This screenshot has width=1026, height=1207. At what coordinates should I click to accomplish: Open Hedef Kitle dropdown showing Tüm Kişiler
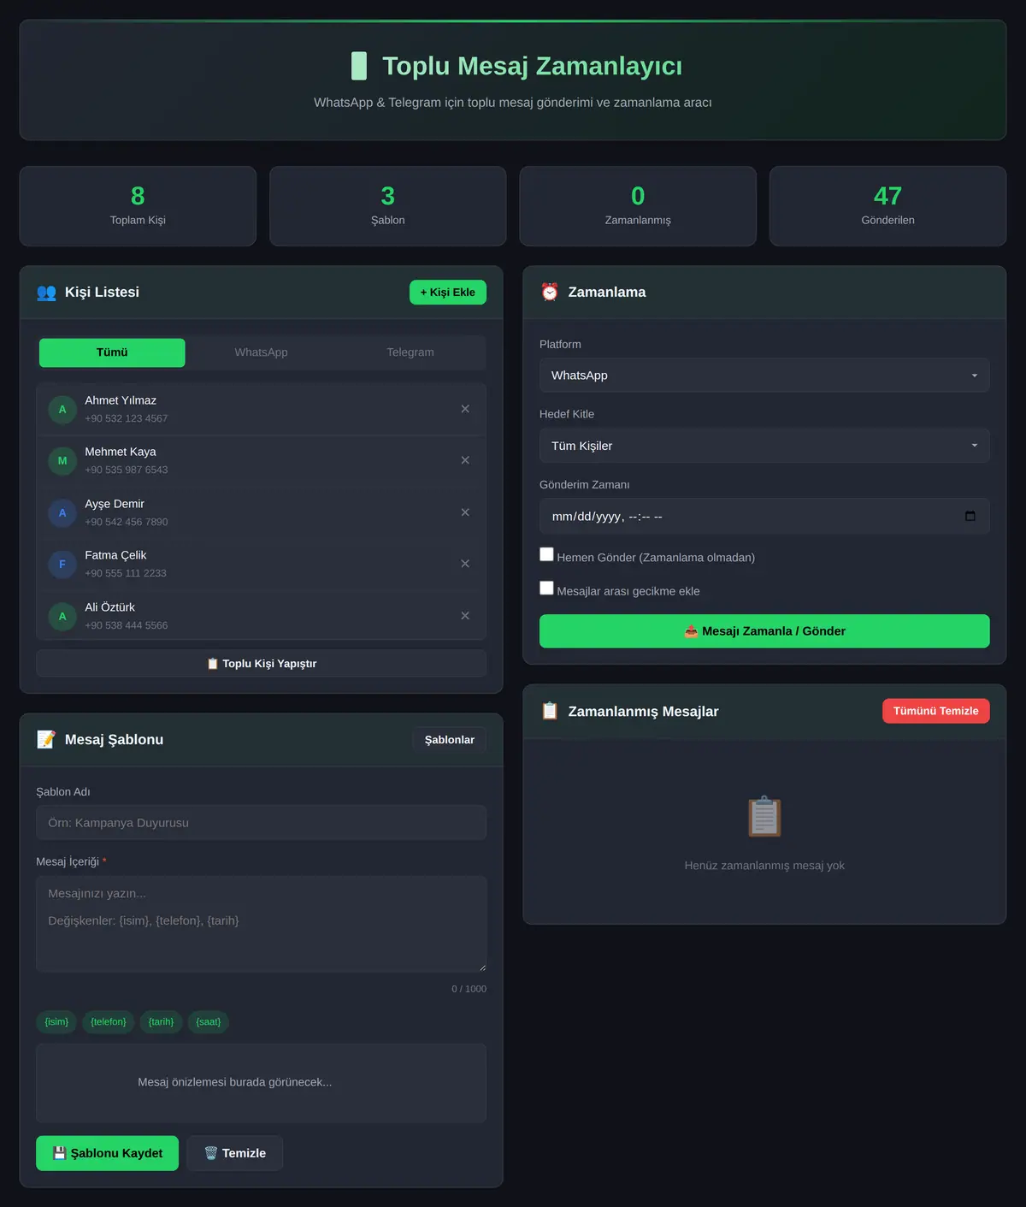pos(764,446)
